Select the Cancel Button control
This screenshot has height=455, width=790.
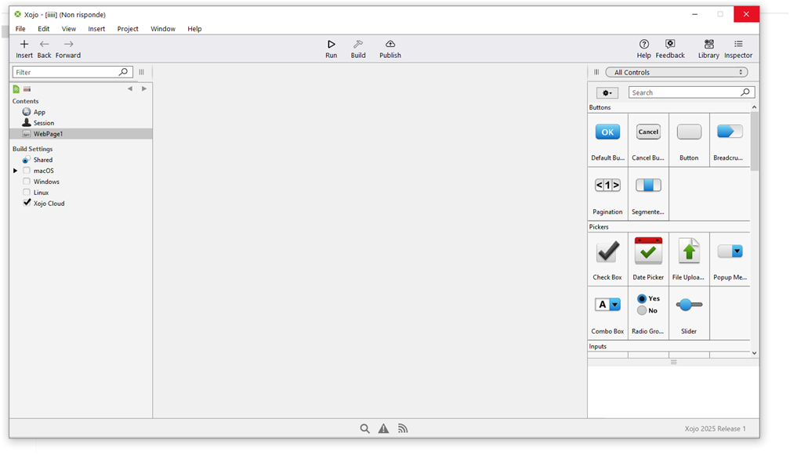(x=648, y=139)
